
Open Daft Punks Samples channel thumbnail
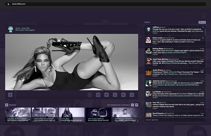[98, 115]
